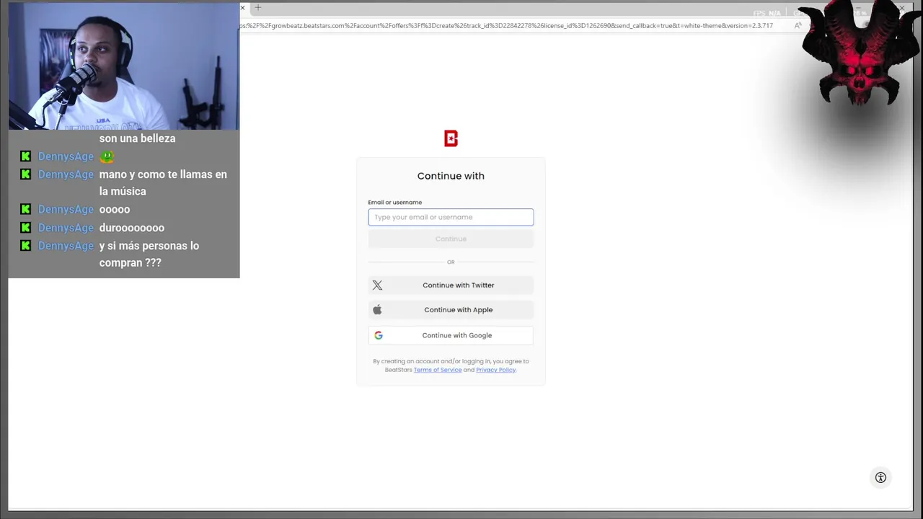Click Kick badge beside 'y si más personas'
This screenshot has width=923, height=519.
pos(26,246)
